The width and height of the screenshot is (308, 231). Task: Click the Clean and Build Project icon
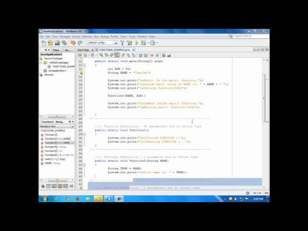coord(129,43)
